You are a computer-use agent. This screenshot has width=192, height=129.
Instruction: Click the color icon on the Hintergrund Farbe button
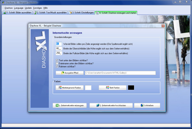pos(60,88)
